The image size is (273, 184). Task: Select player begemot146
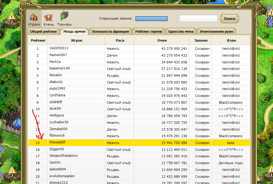[59, 68]
